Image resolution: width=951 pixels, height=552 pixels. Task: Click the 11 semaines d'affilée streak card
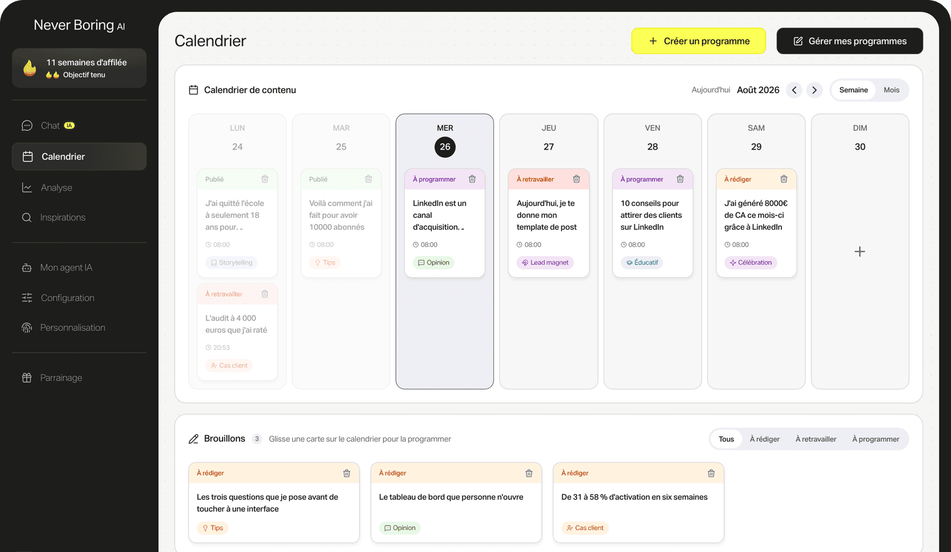click(79, 68)
